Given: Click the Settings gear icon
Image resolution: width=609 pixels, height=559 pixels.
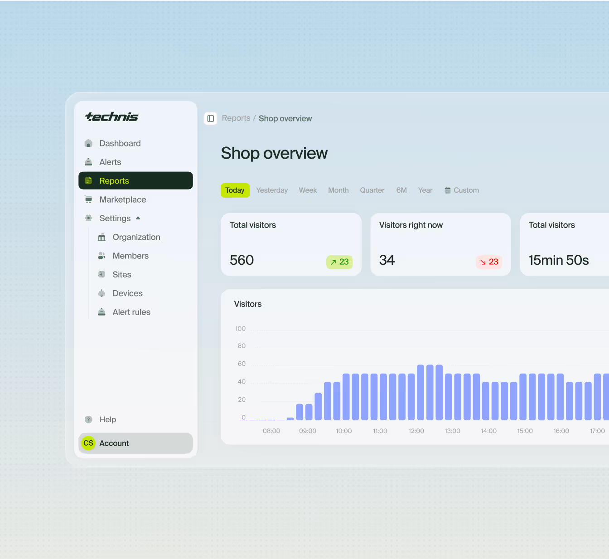Looking at the screenshot, I should tap(88, 218).
